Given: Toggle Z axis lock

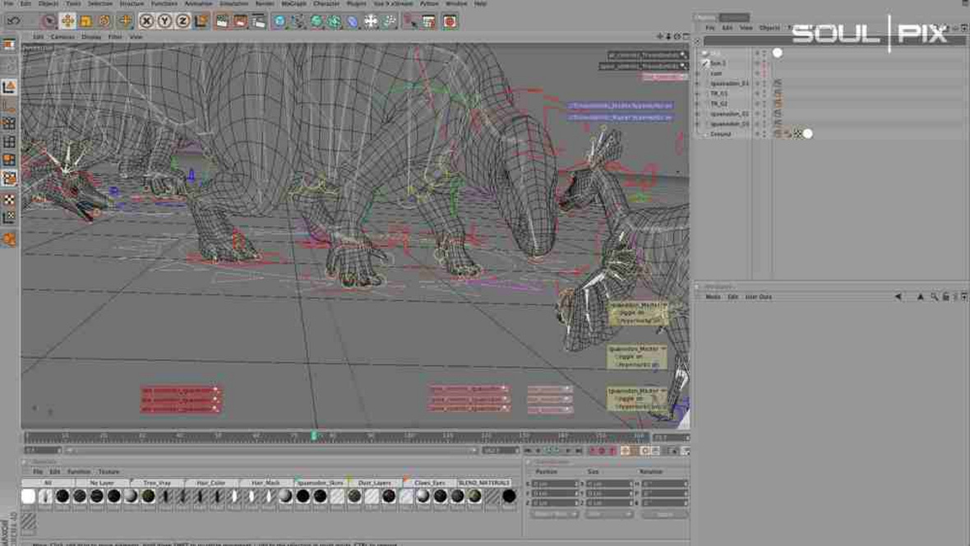Looking at the screenshot, I should [182, 21].
